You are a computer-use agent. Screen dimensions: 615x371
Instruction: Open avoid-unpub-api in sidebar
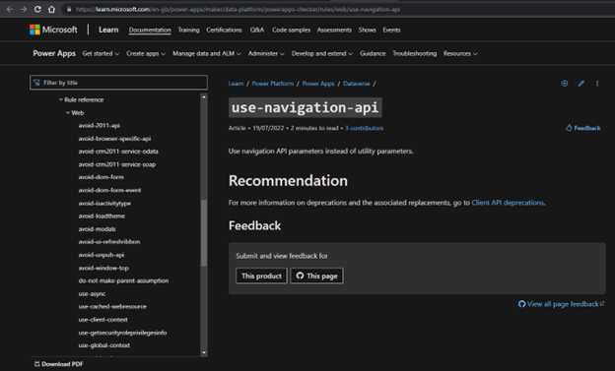102,255
